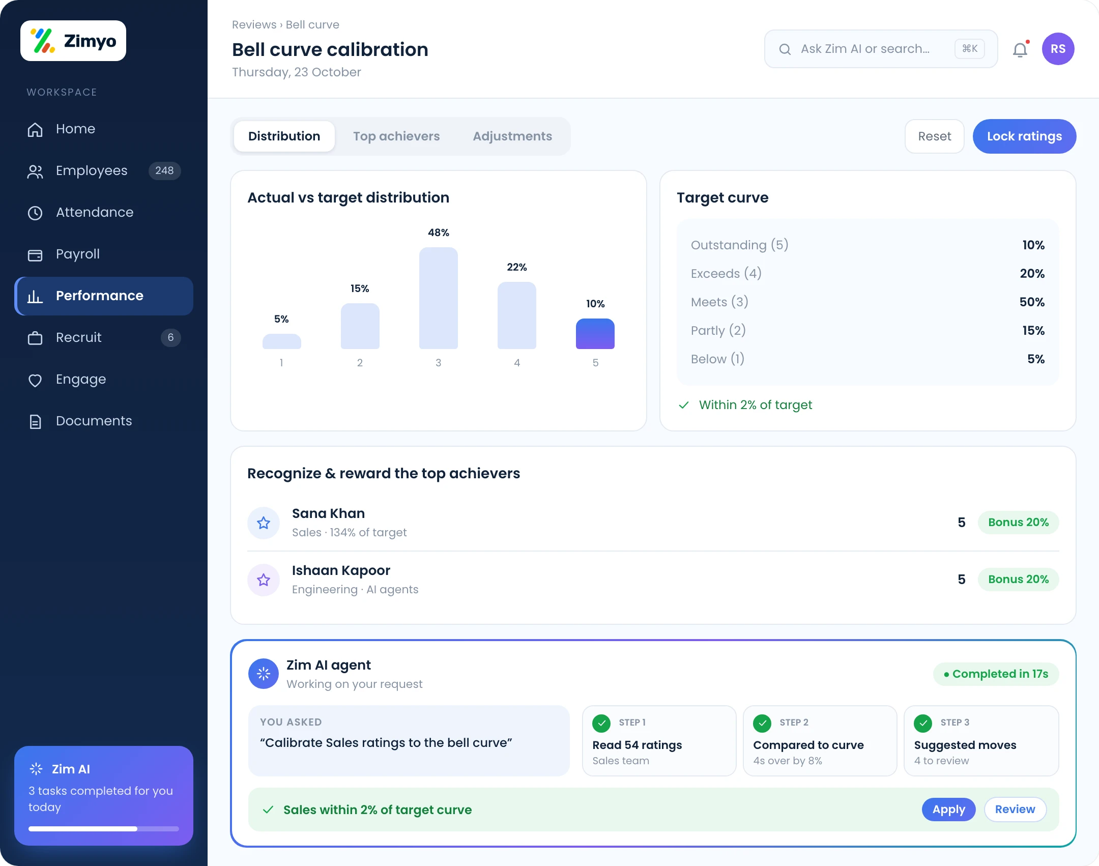
Task: Open Payroll via its card icon
Action: (x=35, y=255)
